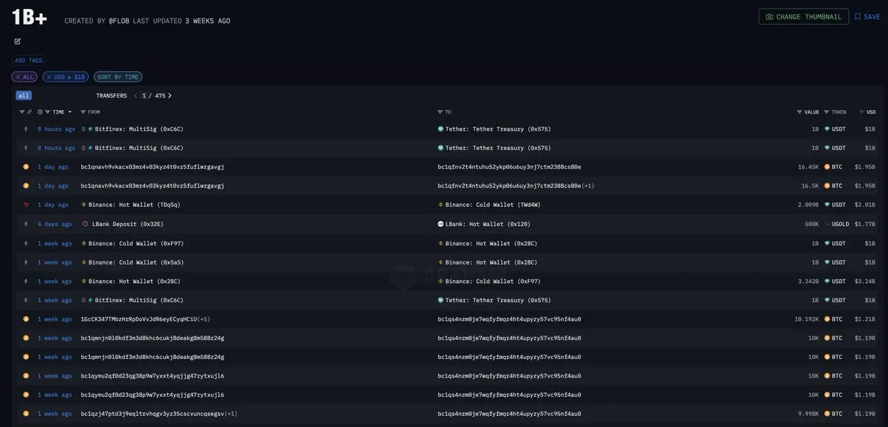Open the sender address 1GcCK347TMbzHzRpDoVvJdR6eyECyqHCiU
Viewport: 888px width, 427px height.
coord(139,319)
